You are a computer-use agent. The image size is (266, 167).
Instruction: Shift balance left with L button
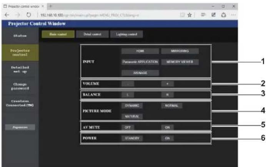click(x=128, y=95)
